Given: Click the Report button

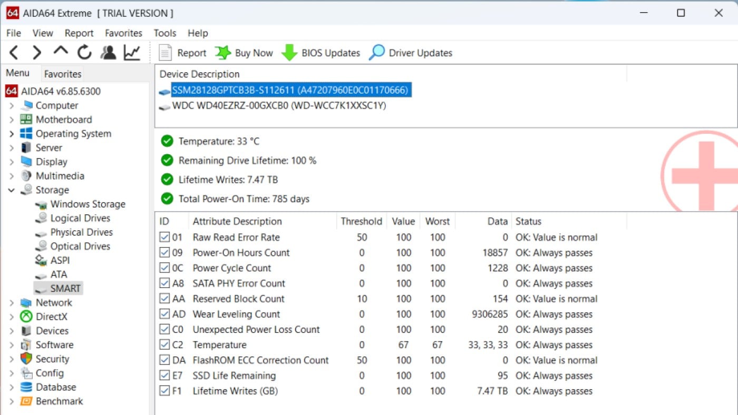Looking at the screenshot, I should [x=183, y=53].
